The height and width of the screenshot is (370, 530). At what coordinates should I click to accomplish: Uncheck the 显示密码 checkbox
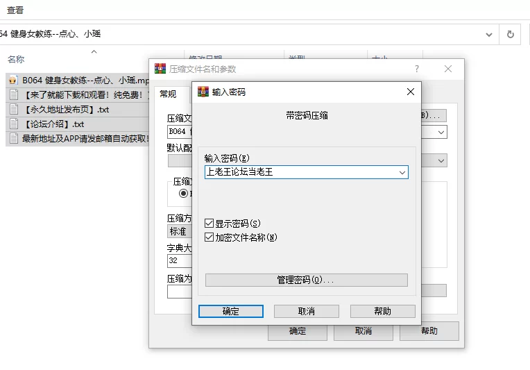pos(210,224)
